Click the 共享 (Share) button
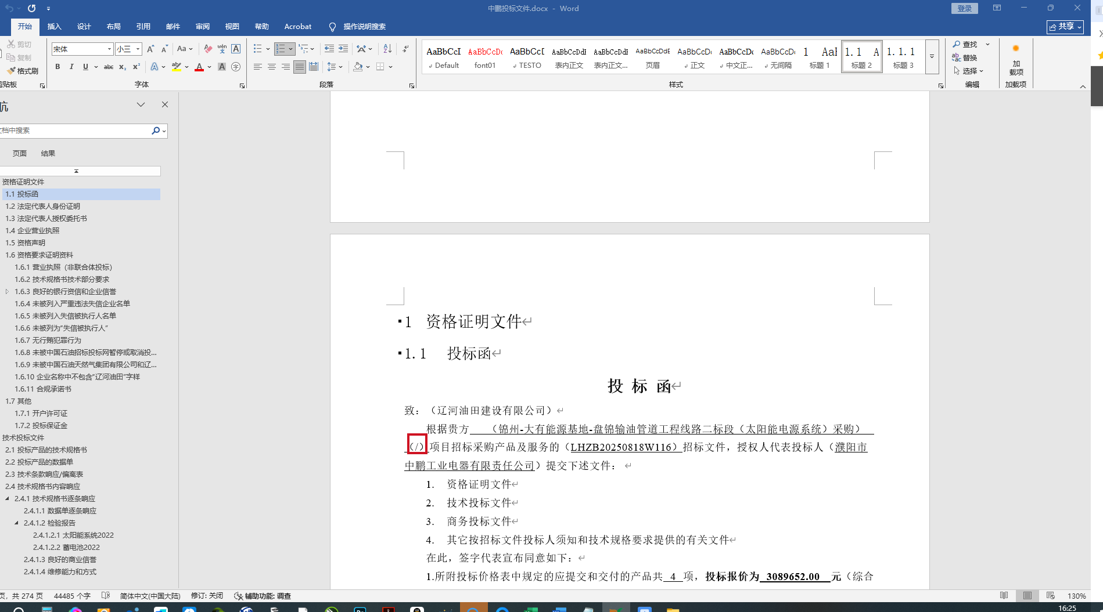Viewport: 1103px width, 612px height. pyautogui.click(x=1065, y=27)
